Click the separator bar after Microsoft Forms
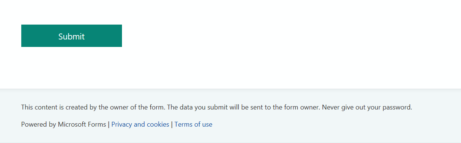 (109, 124)
